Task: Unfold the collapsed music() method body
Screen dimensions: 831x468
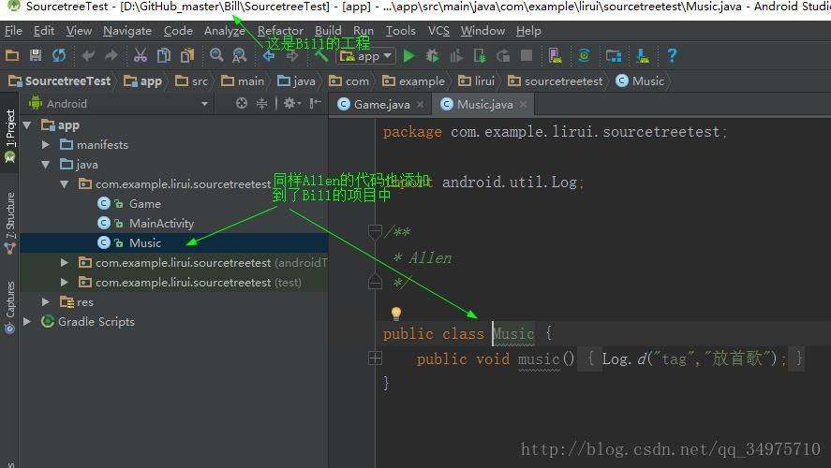Action: [376, 358]
